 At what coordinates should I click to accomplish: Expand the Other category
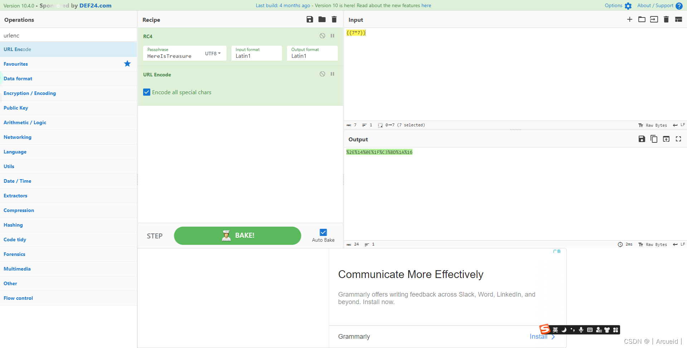(x=68, y=283)
